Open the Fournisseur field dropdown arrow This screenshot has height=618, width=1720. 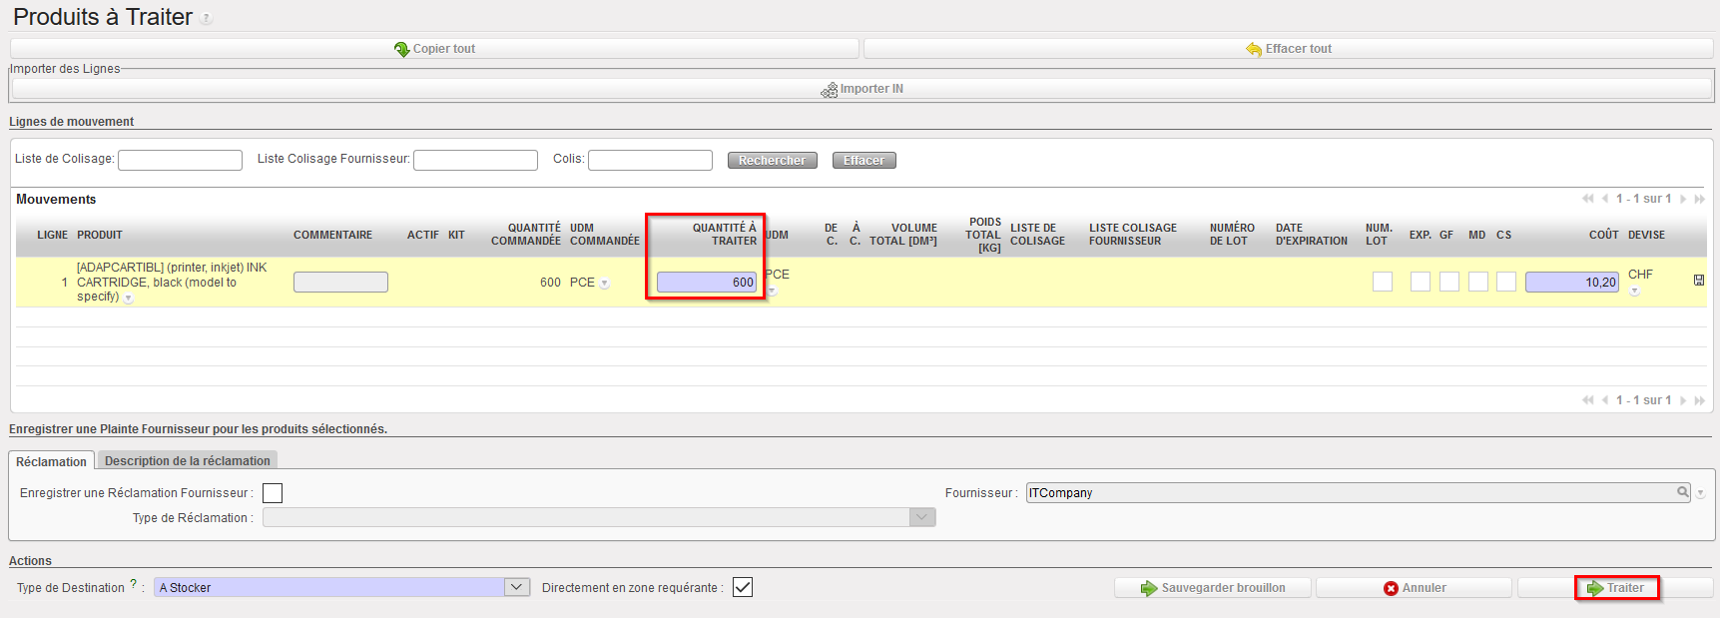point(1700,493)
